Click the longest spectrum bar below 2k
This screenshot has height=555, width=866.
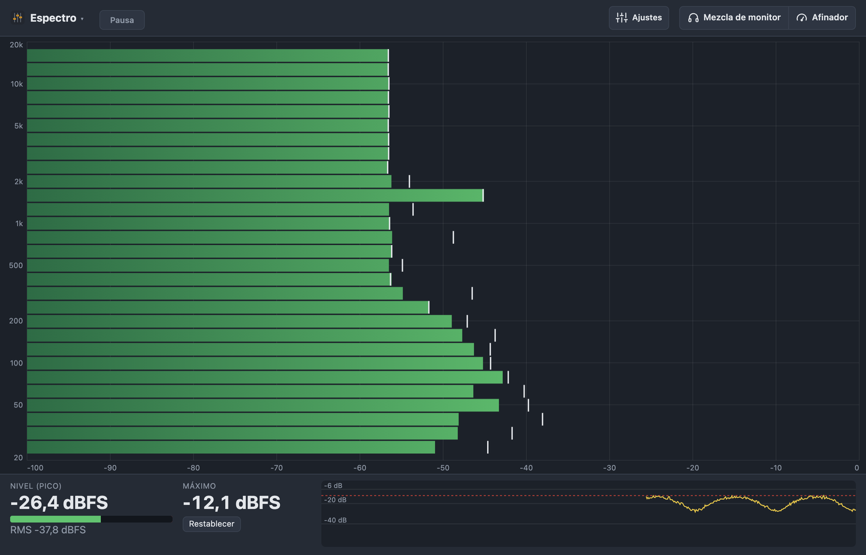255,195
